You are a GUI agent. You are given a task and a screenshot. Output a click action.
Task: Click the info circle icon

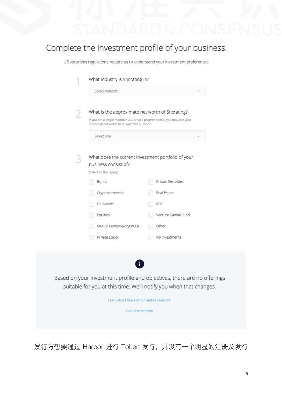tap(139, 264)
